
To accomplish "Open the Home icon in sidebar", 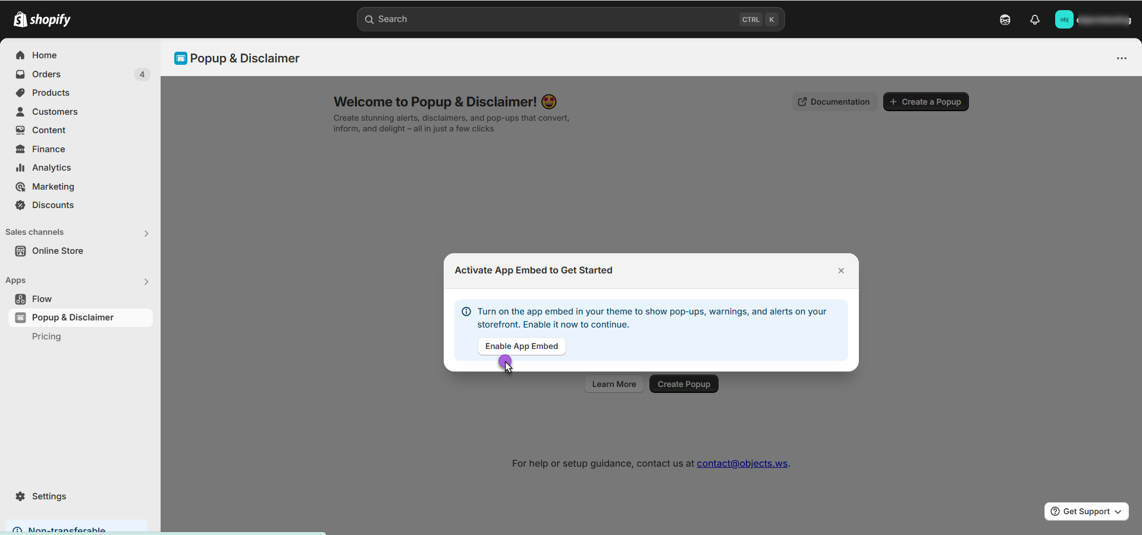I will [x=20, y=55].
